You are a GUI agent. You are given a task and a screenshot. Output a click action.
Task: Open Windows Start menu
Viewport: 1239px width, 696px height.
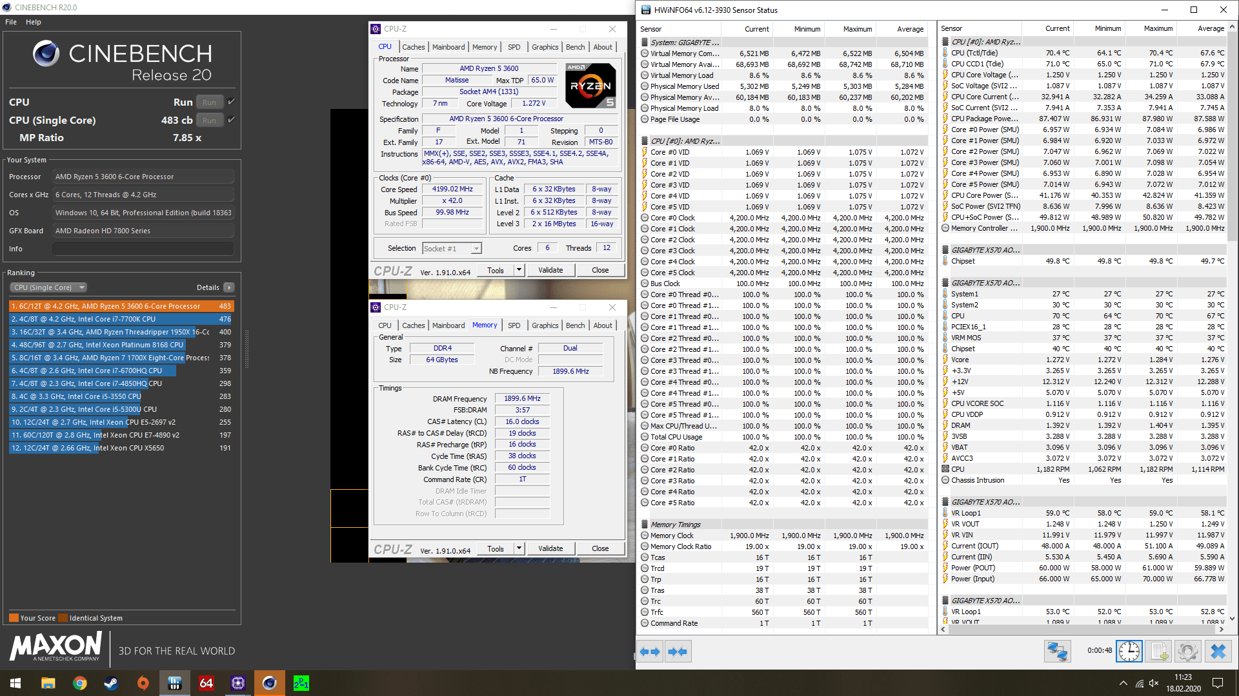tap(15, 683)
